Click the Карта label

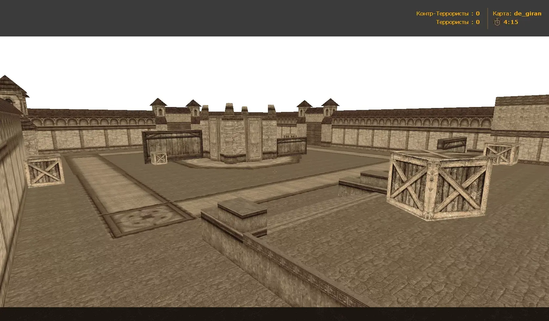tap(502, 14)
